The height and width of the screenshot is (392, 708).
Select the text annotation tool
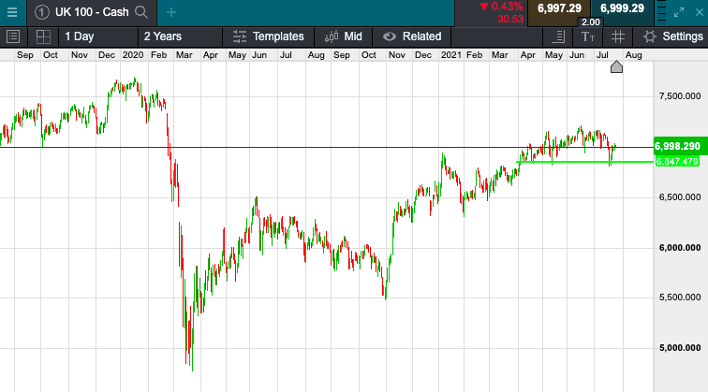pos(588,37)
